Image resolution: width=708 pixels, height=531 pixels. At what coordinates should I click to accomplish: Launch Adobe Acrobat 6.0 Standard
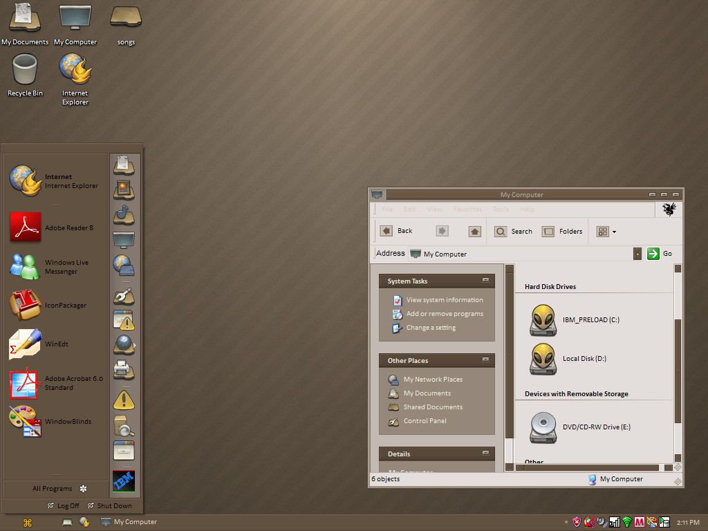[56, 383]
